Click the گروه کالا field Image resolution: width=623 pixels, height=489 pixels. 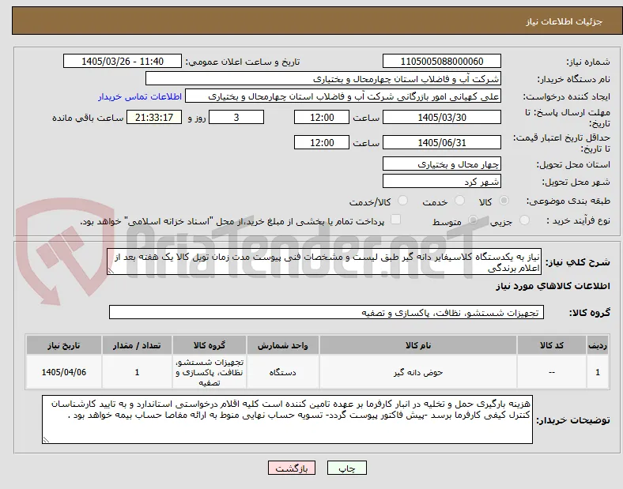[327, 312]
